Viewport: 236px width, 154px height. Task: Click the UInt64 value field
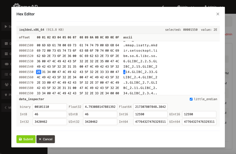199,122
